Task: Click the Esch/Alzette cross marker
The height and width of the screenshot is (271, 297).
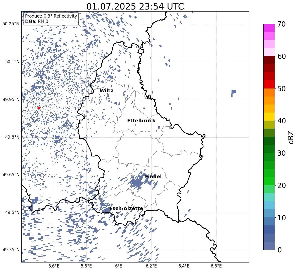Action: (x=117, y=213)
